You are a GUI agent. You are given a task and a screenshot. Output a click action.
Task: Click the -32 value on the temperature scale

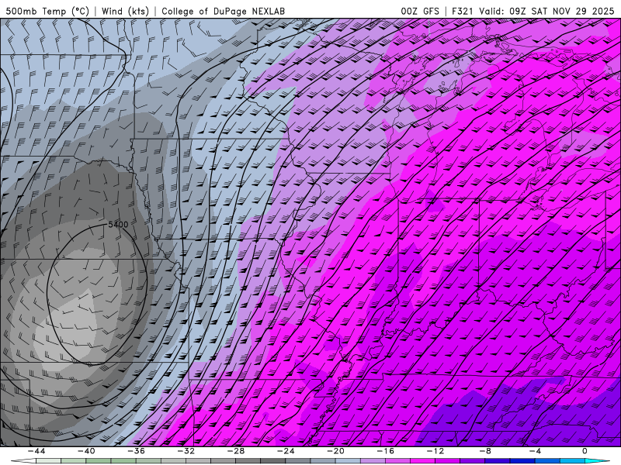coord(186,451)
